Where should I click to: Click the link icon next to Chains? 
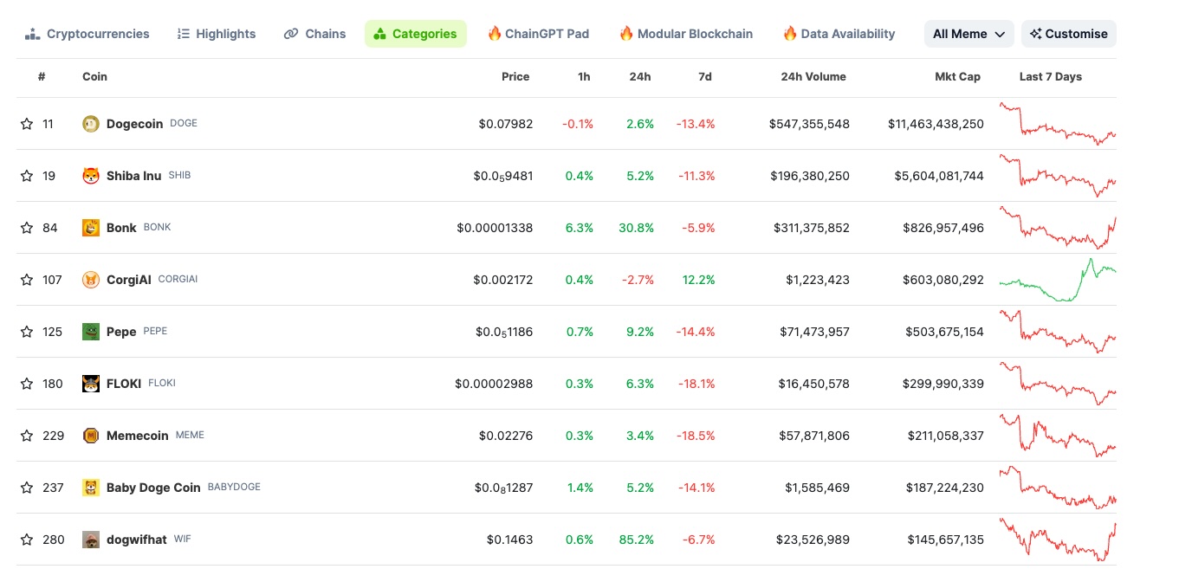click(x=291, y=34)
